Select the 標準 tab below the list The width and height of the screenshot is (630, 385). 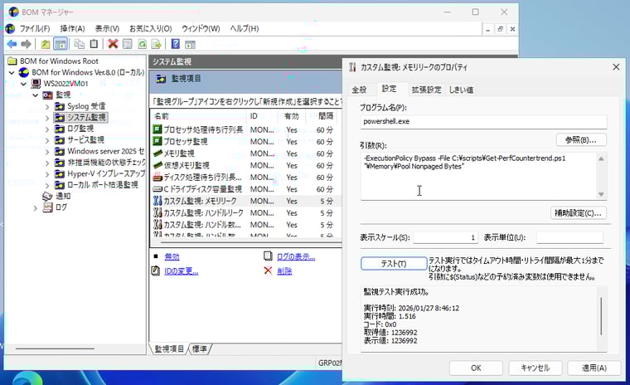[200, 348]
